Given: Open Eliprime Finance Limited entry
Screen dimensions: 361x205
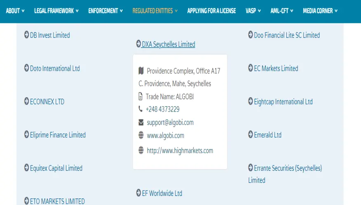Looking at the screenshot, I should pyautogui.click(x=58, y=135).
